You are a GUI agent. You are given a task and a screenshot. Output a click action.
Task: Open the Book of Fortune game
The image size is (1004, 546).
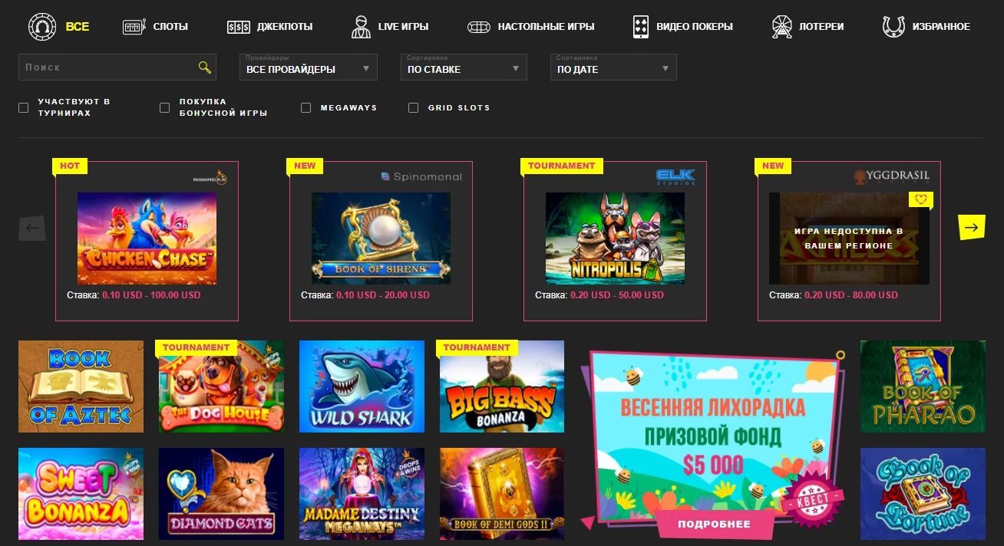[x=923, y=494]
